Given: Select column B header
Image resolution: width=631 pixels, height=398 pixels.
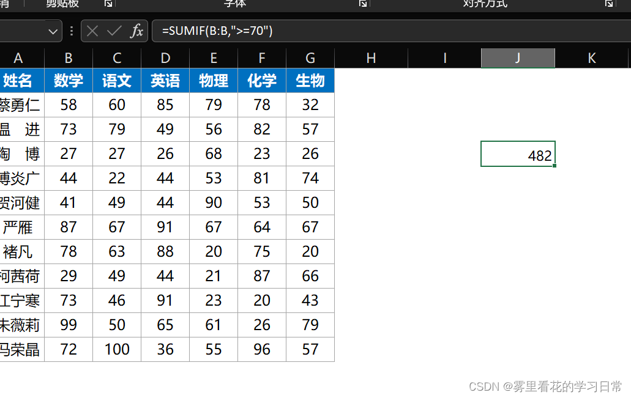Looking at the screenshot, I should [x=68, y=58].
